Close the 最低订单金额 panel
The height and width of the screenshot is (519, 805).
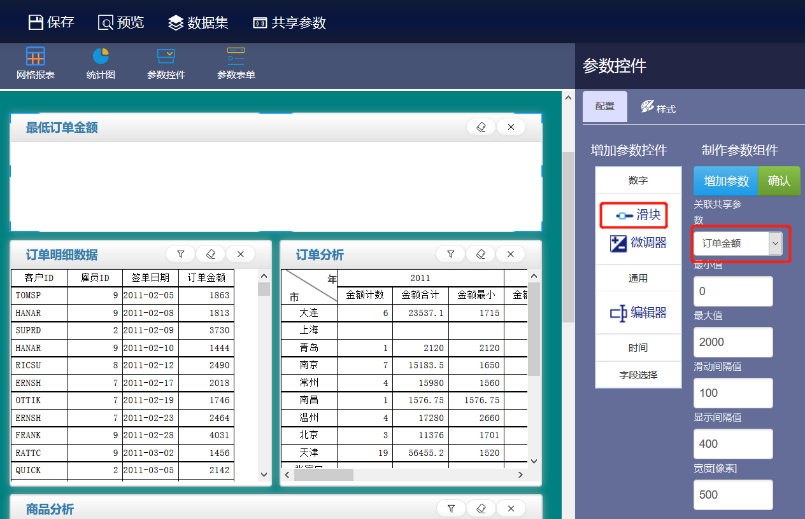click(x=511, y=127)
